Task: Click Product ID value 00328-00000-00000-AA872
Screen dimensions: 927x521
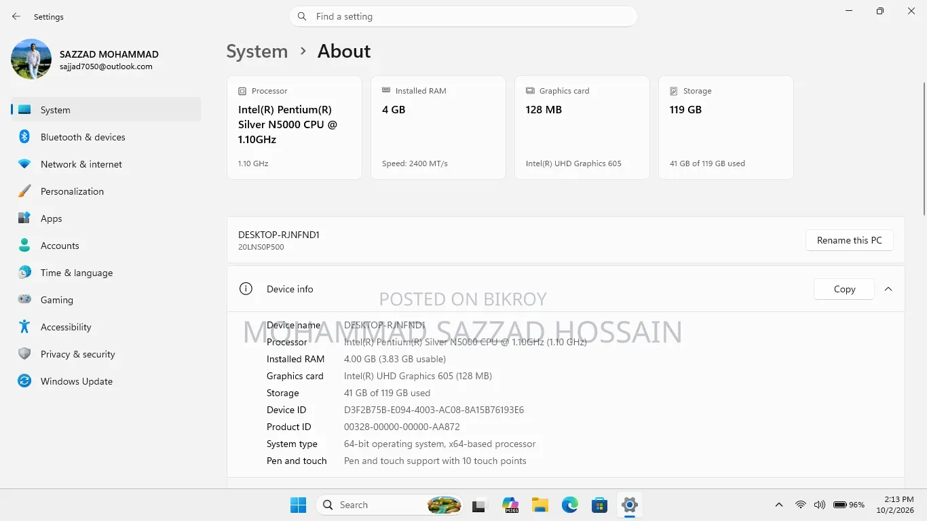Action: (402, 427)
